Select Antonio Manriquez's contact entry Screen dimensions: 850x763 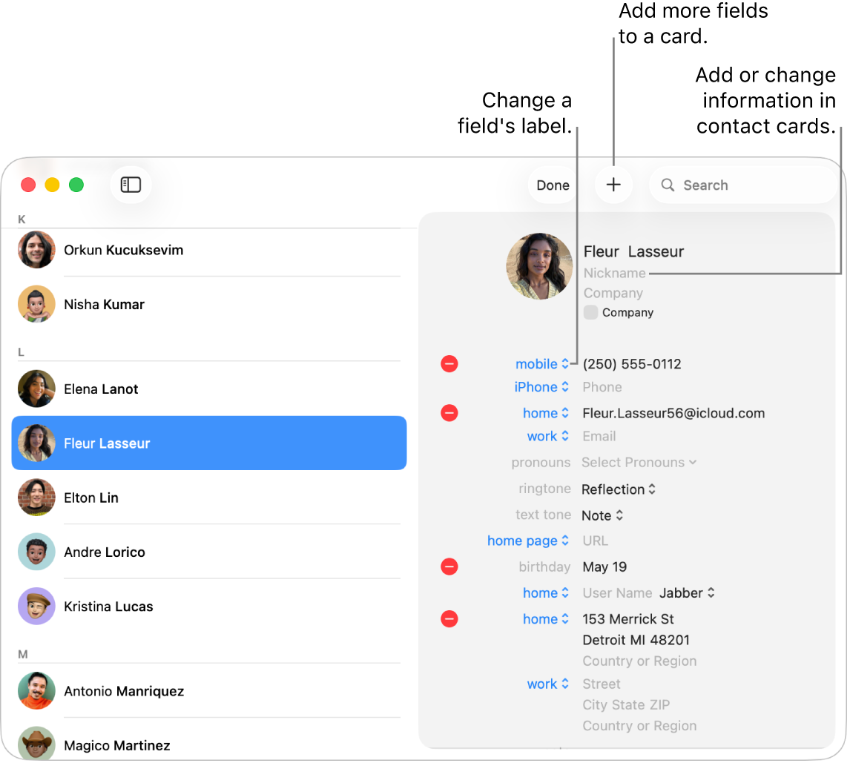(x=208, y=690)
